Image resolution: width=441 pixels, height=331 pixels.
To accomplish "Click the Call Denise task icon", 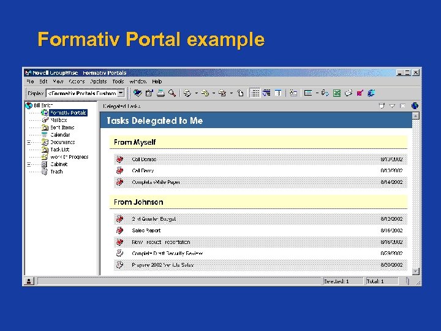I will point(120,159).
